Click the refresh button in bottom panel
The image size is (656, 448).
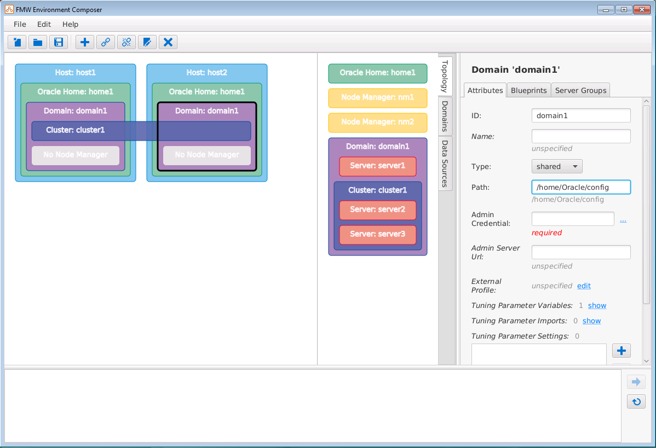click(x=636, y=402)
